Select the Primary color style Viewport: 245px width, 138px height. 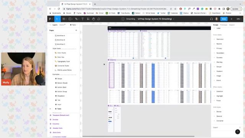point(219,48)
